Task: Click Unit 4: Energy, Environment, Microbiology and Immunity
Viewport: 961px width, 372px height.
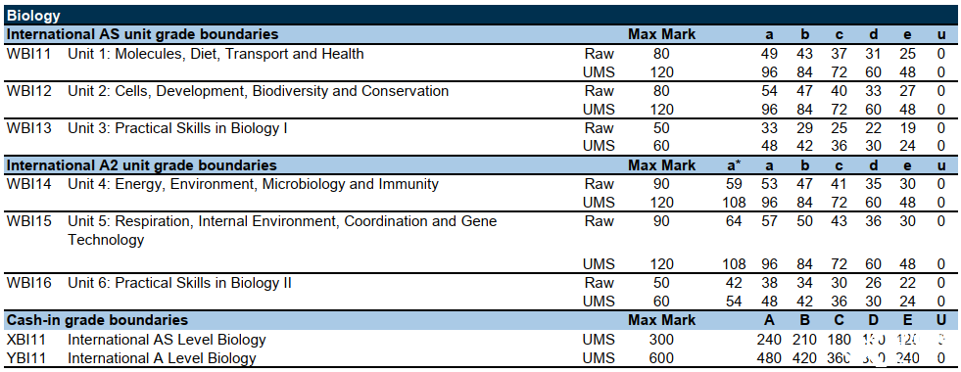Action: pyautogui.click(x=253, y=184)
